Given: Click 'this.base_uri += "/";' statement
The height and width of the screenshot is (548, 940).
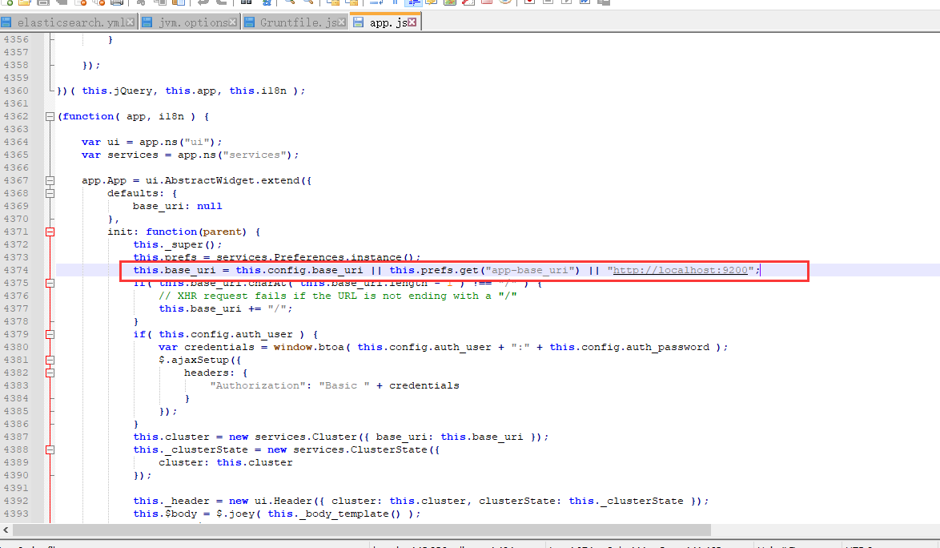Looking at the screenshot, I should click(226, 308).
